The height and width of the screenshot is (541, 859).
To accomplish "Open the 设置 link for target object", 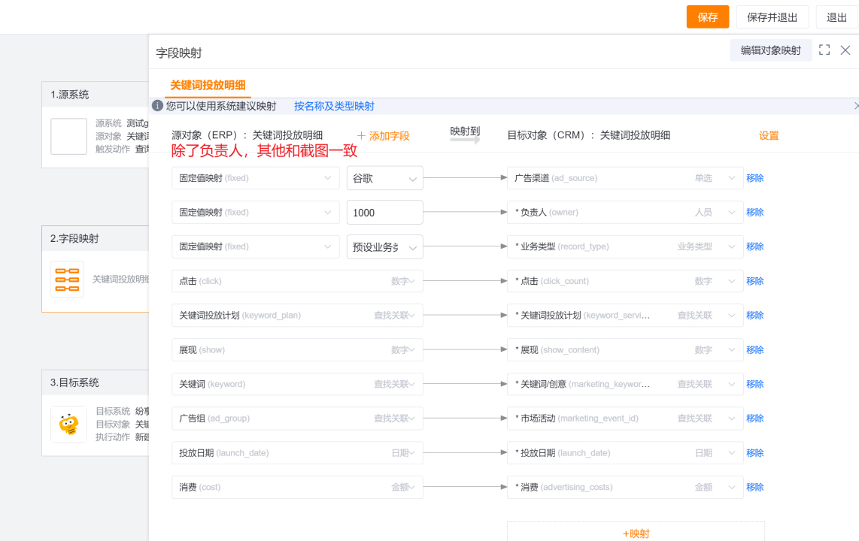I will tap(768, 136).
